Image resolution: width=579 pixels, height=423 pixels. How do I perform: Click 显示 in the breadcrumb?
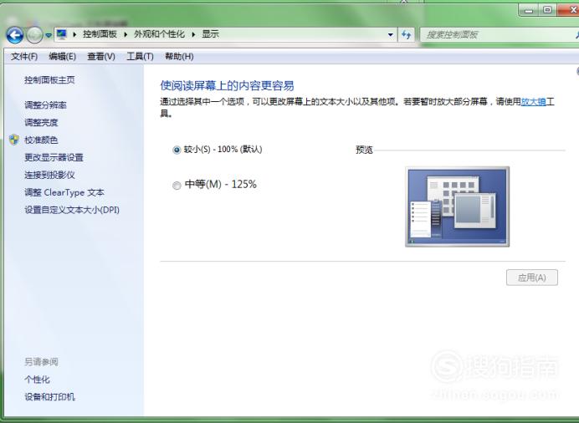pyautogui.click(x=211, y=34)
